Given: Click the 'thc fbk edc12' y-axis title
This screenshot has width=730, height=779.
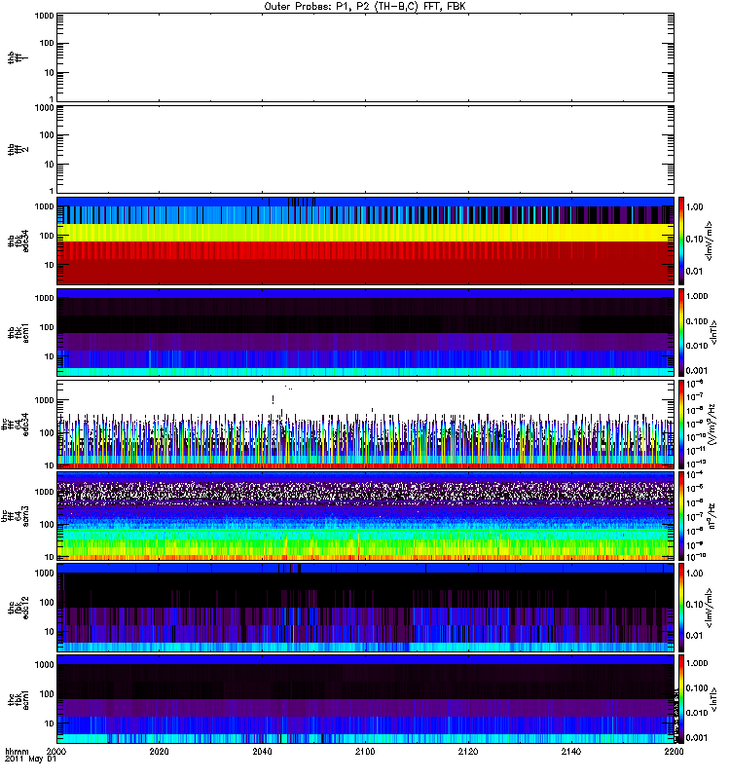Looking at the screenshot, I should (18, 608).
